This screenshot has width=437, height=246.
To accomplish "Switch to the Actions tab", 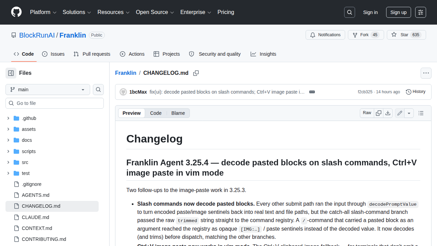I will coord(132,54).
